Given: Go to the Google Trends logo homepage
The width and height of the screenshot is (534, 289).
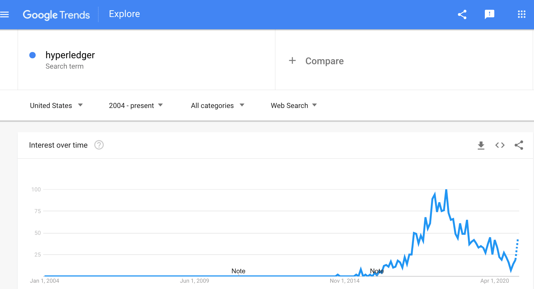Looking at the screenshot, I should coord(56,15).
